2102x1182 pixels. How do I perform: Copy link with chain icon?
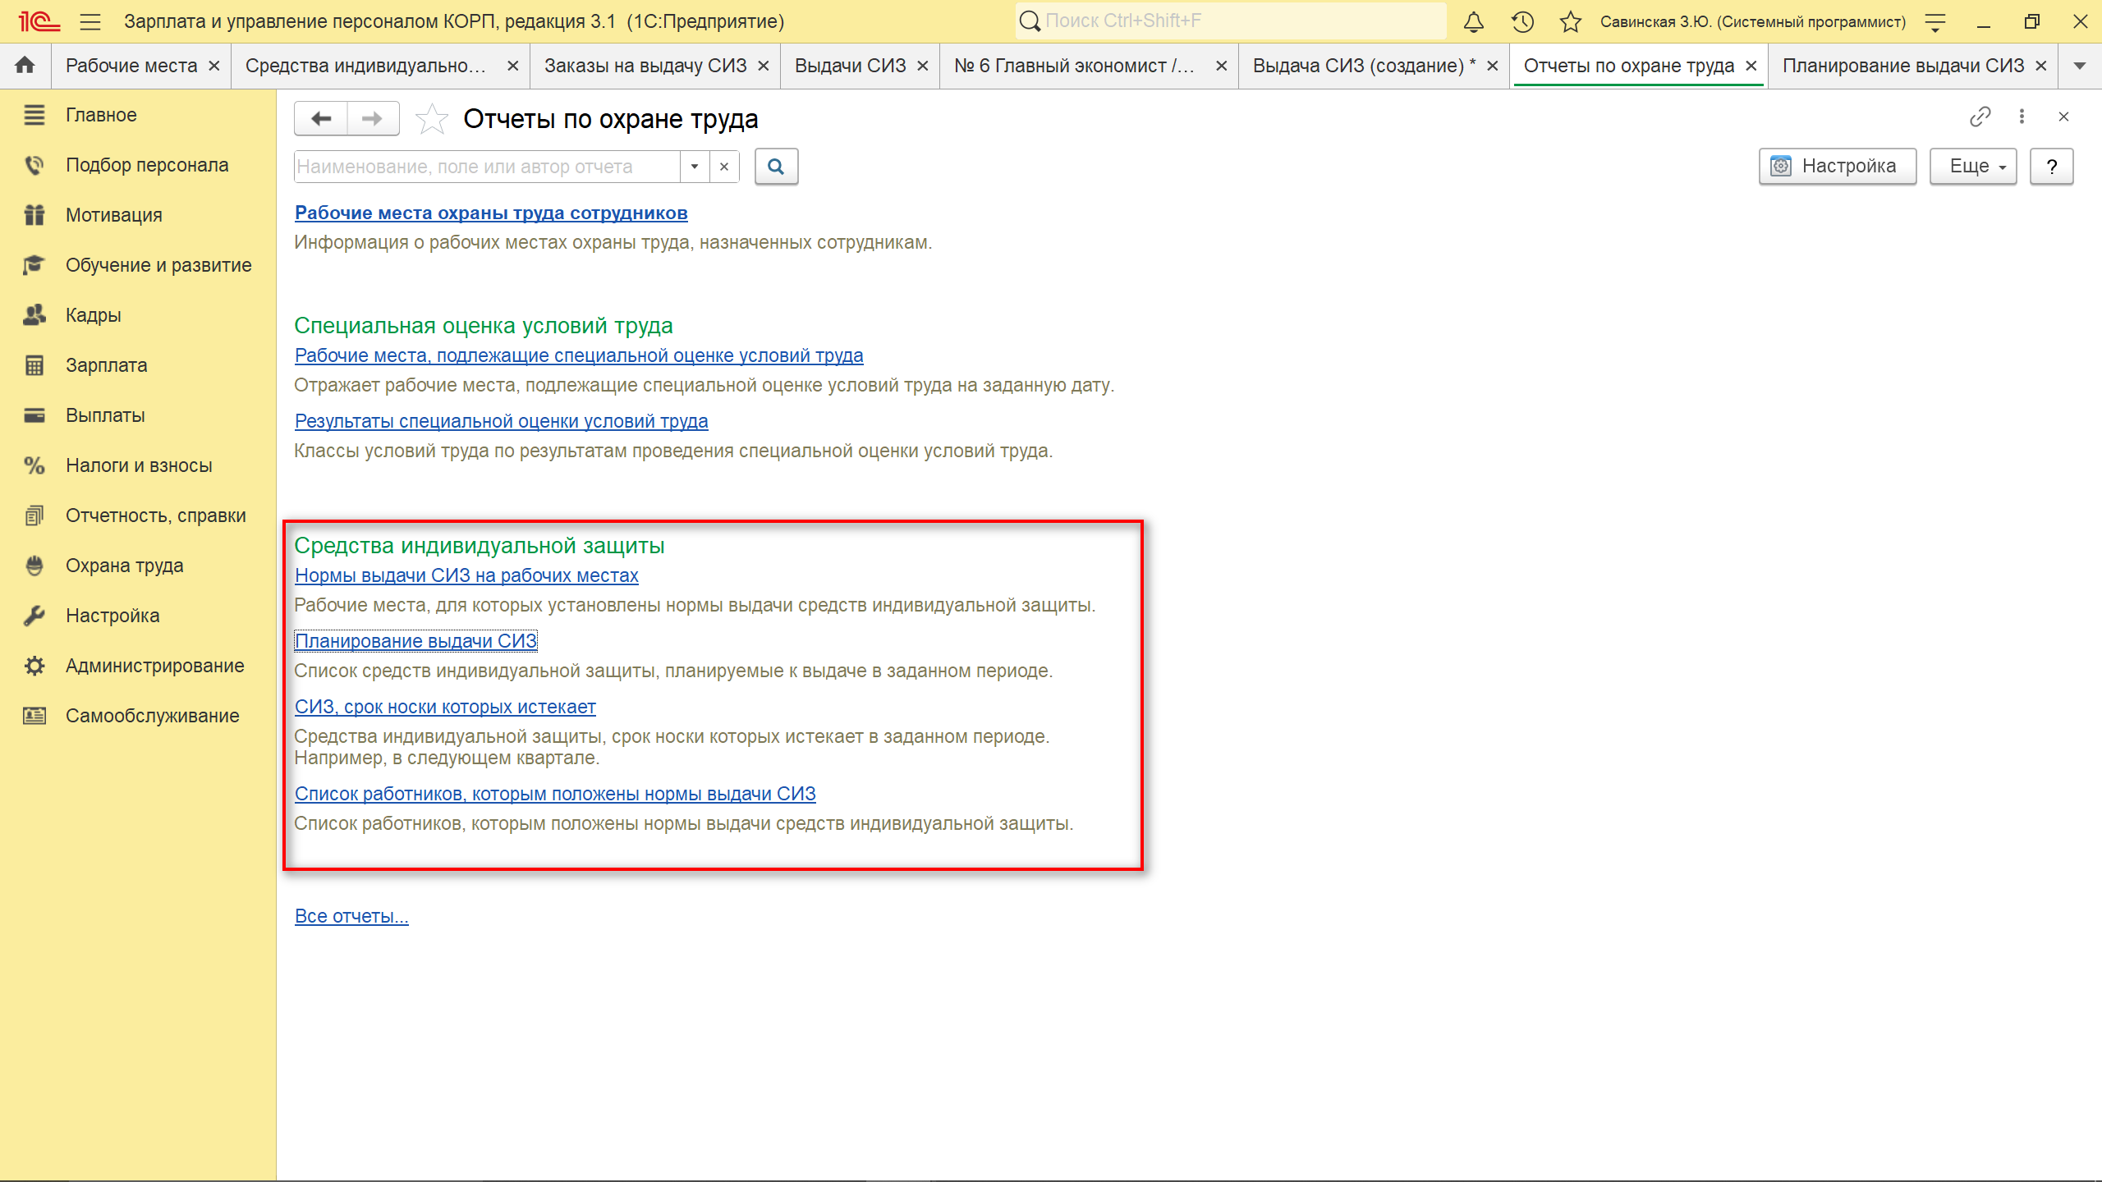tap(1980, 117)
